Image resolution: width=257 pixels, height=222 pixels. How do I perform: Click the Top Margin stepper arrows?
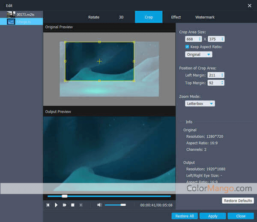tap(222, 83)
